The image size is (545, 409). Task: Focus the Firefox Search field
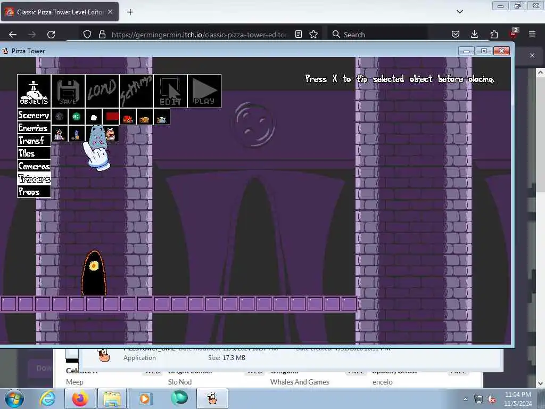[377, 35]
